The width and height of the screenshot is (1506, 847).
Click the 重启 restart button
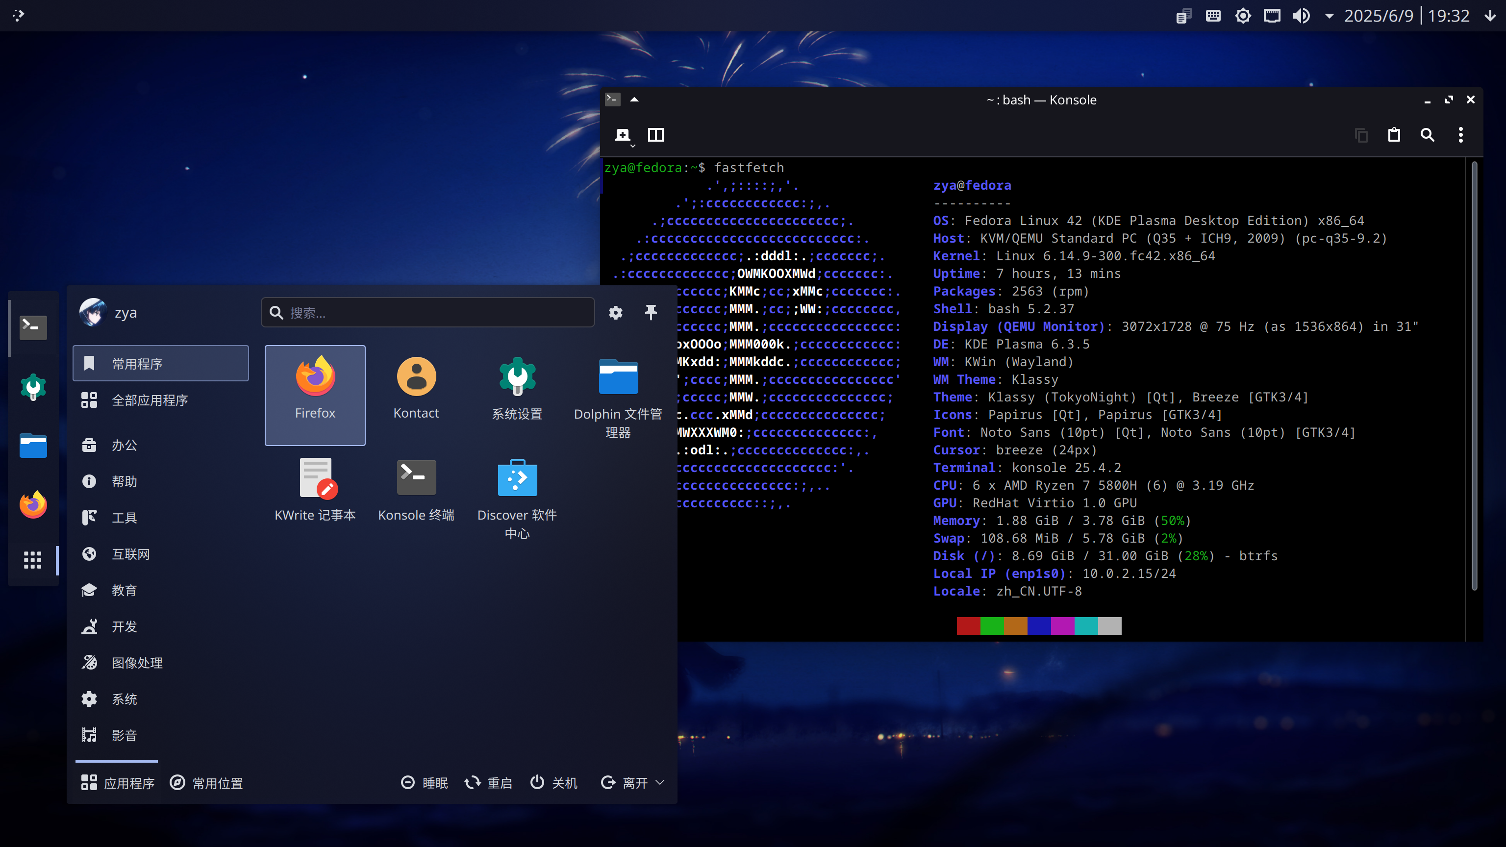tap(489, 783)
